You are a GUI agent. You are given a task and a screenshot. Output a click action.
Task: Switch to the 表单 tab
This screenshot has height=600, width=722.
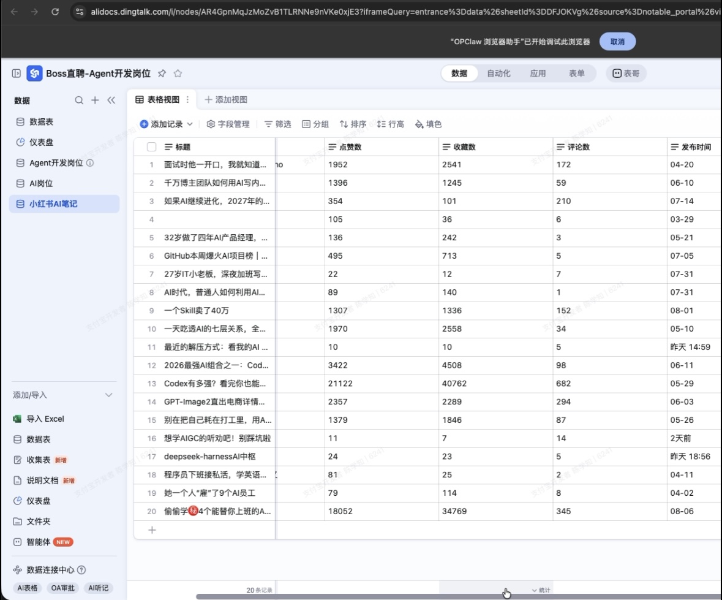576,74
